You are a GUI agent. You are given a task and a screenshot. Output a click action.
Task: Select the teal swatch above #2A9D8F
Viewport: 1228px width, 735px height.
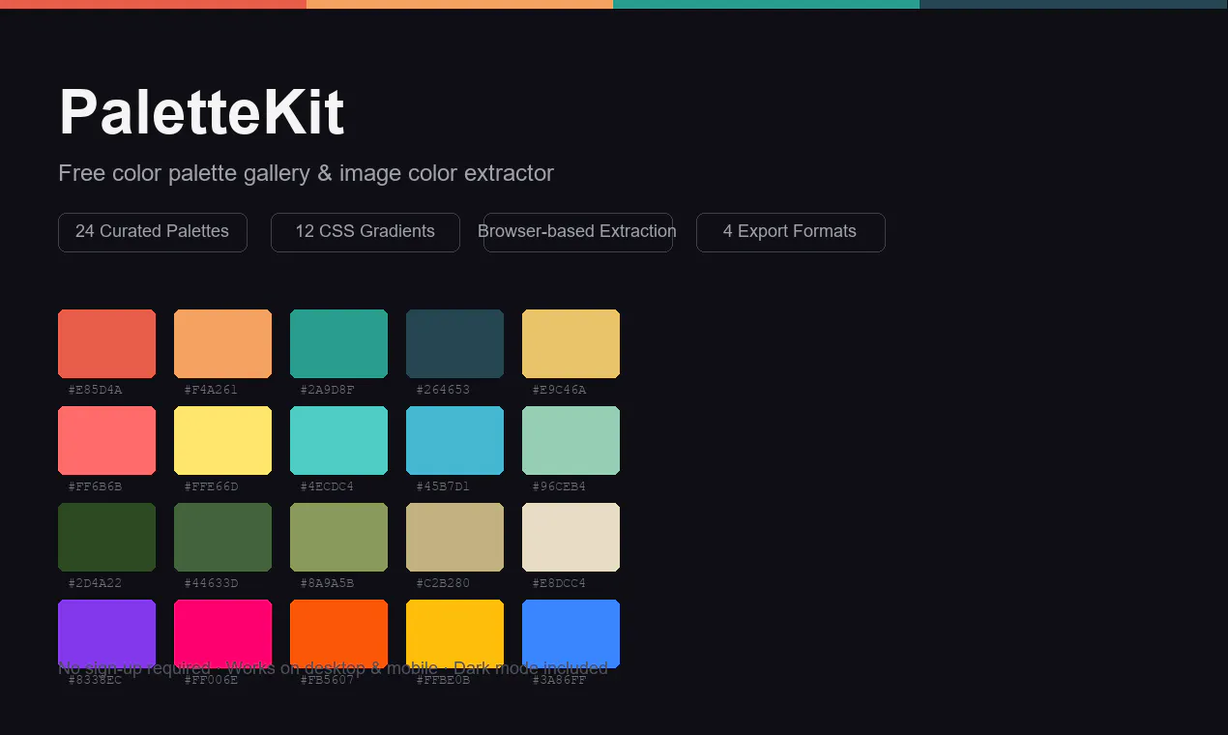click(338, 343)
